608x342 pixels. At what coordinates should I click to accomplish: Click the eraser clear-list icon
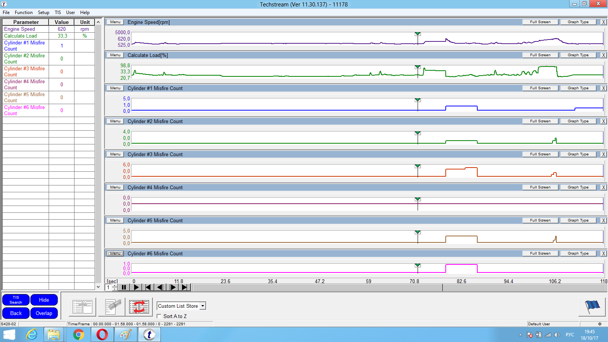[x=112, y=307]
